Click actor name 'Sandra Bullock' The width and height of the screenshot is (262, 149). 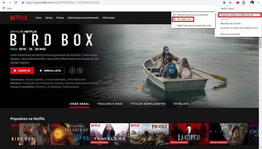(x=34, y=80)
